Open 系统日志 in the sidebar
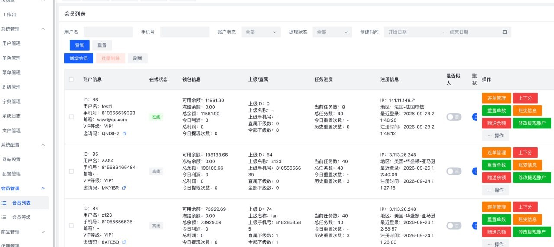This screenshot has height=247, width=554. coord(12,116)
